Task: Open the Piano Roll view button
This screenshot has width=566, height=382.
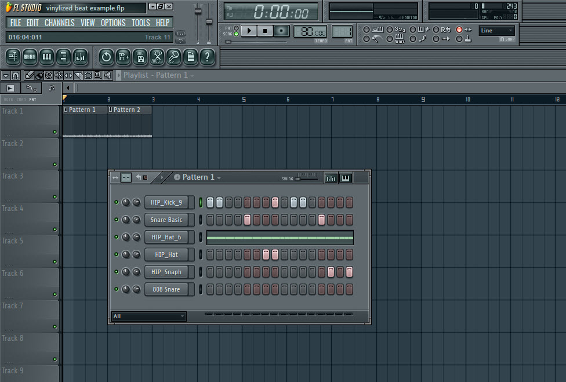Action: (x=46, y=57)
